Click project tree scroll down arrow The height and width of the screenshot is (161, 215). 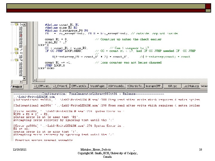(24, 79)
